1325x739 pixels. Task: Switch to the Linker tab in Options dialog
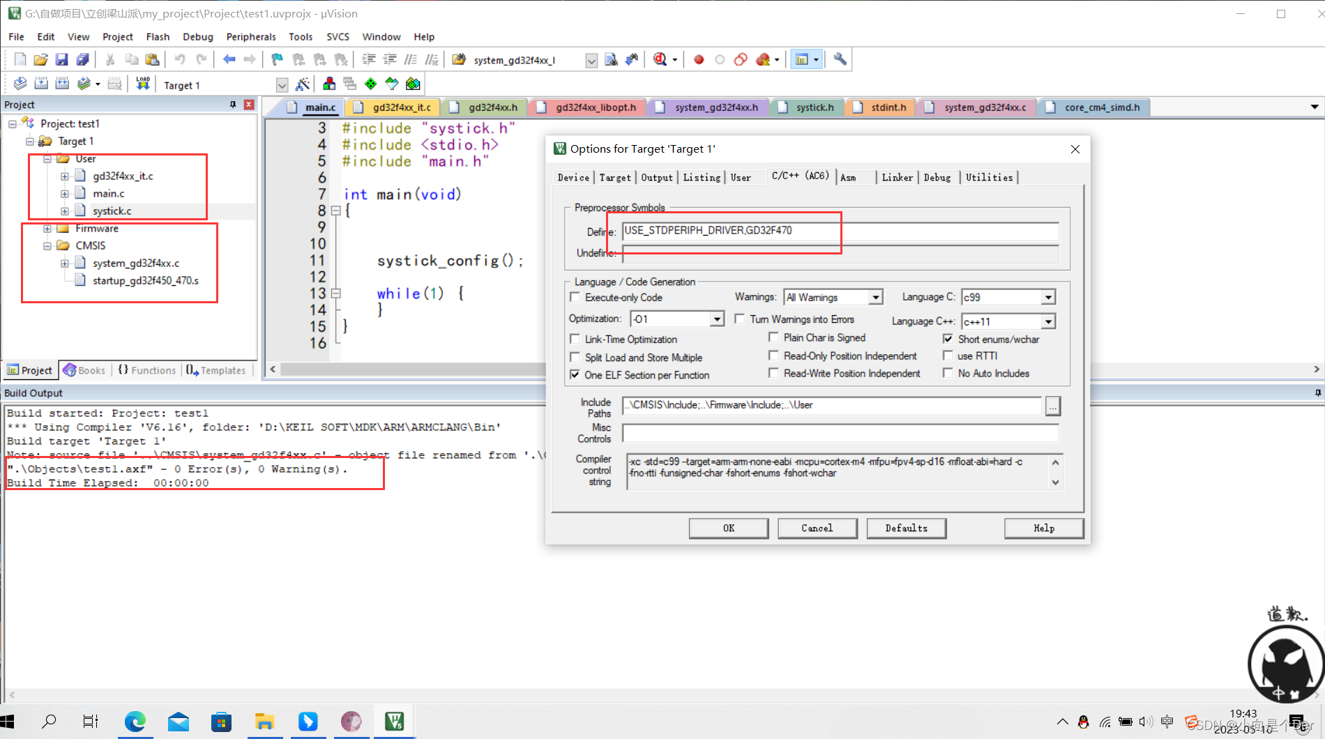point(897,178)
